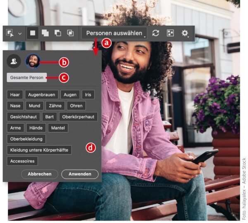The height and width of the screenshot is (223, 248).
Task: Select Kleidung untere Körperhälfte tag
Action: point(39,150)
